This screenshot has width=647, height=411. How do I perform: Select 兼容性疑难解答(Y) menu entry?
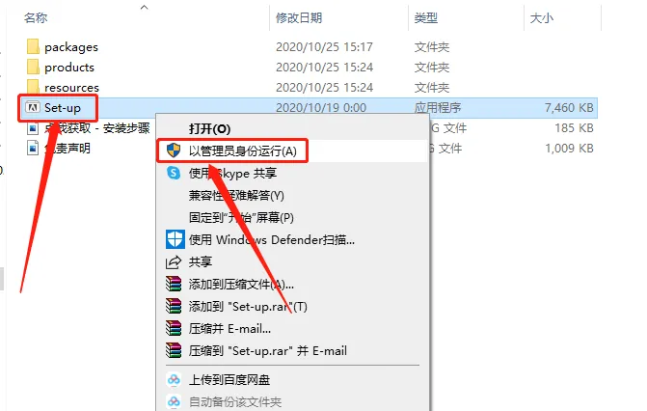236,195
